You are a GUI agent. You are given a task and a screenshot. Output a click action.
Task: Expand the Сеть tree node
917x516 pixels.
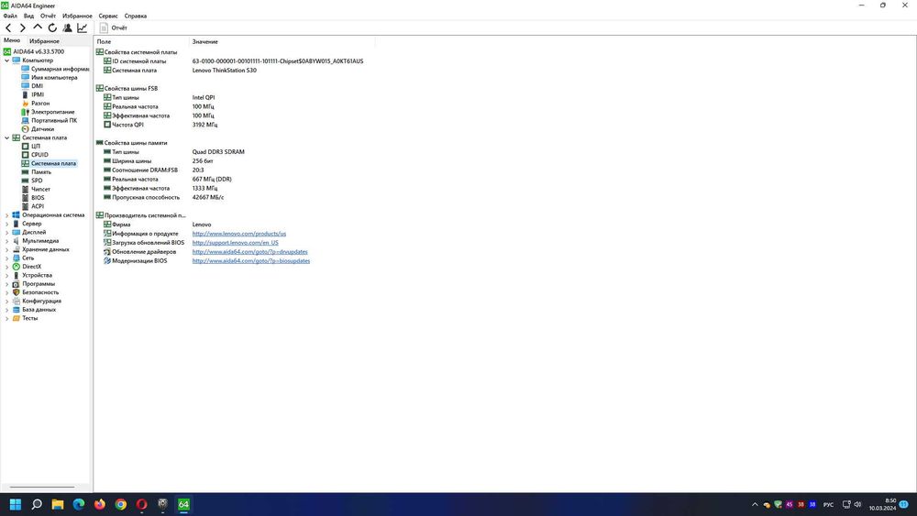(7, 258)
